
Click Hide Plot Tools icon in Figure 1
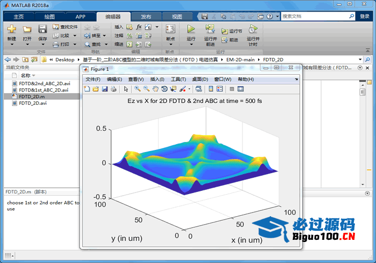231,89
